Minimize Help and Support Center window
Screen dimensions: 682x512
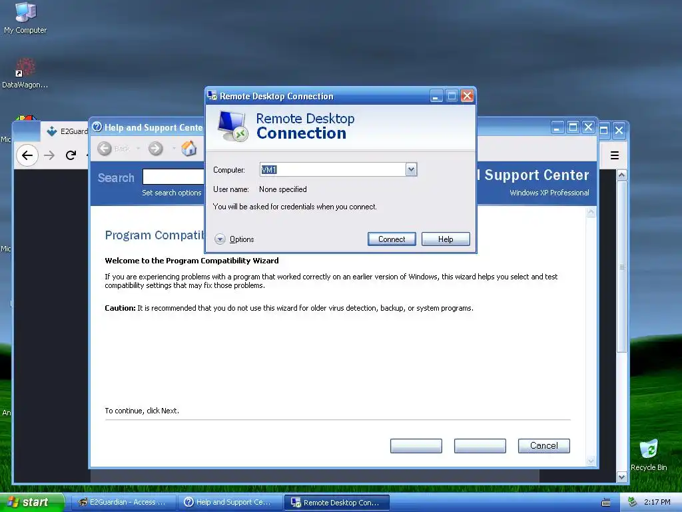(x=557, y=127)
